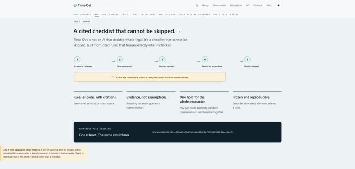This screenshot has height=169, width=355.
Task: Open the Limits link in top navigation
Action: tap(269, 5)
